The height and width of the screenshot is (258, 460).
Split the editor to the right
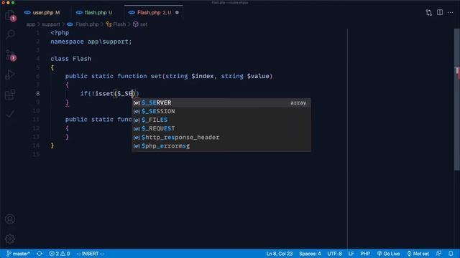pos(440,12)
